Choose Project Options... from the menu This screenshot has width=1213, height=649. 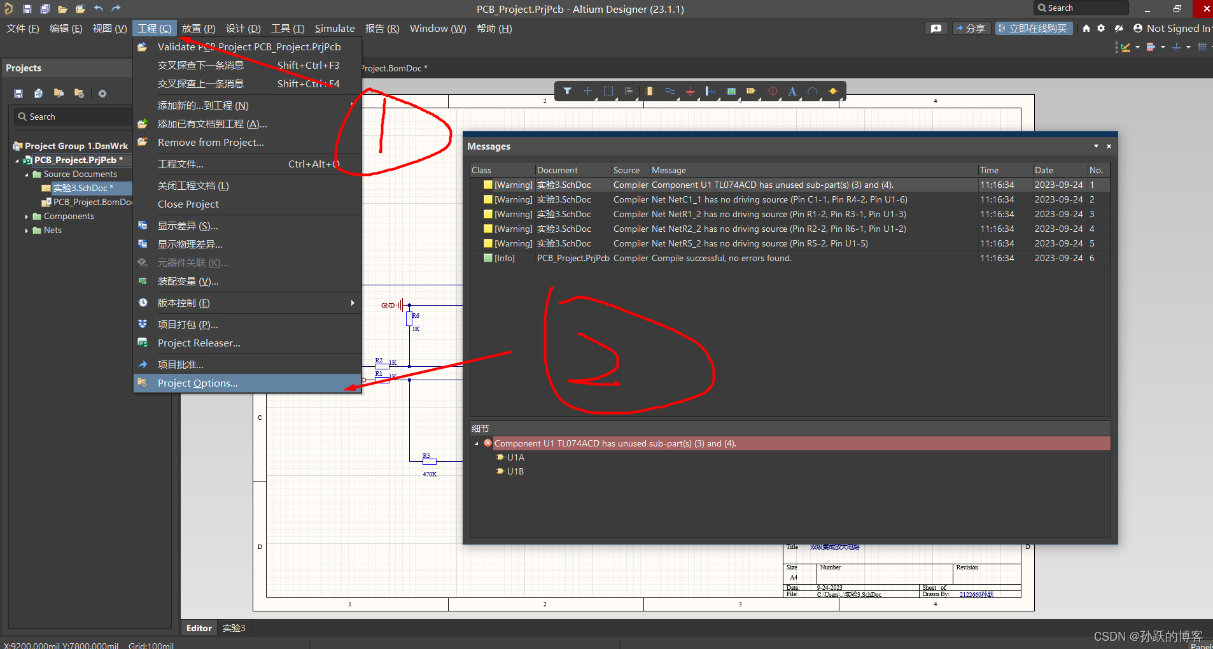tap(247, 383)
